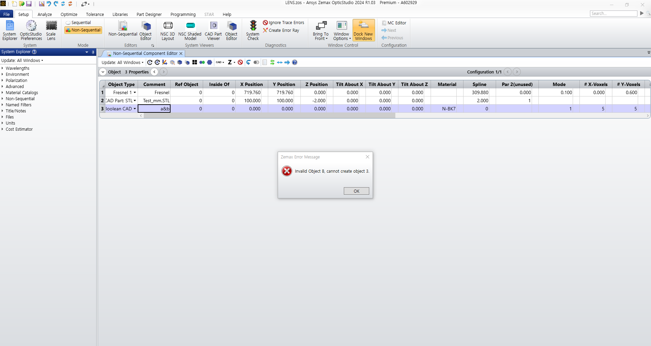
Task: Open the System Explorer ribbon button
Action: tap(10, 30)
